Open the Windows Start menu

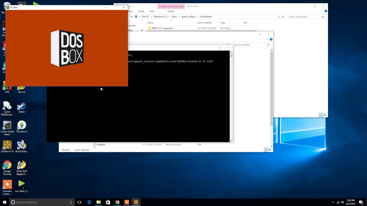5,202
